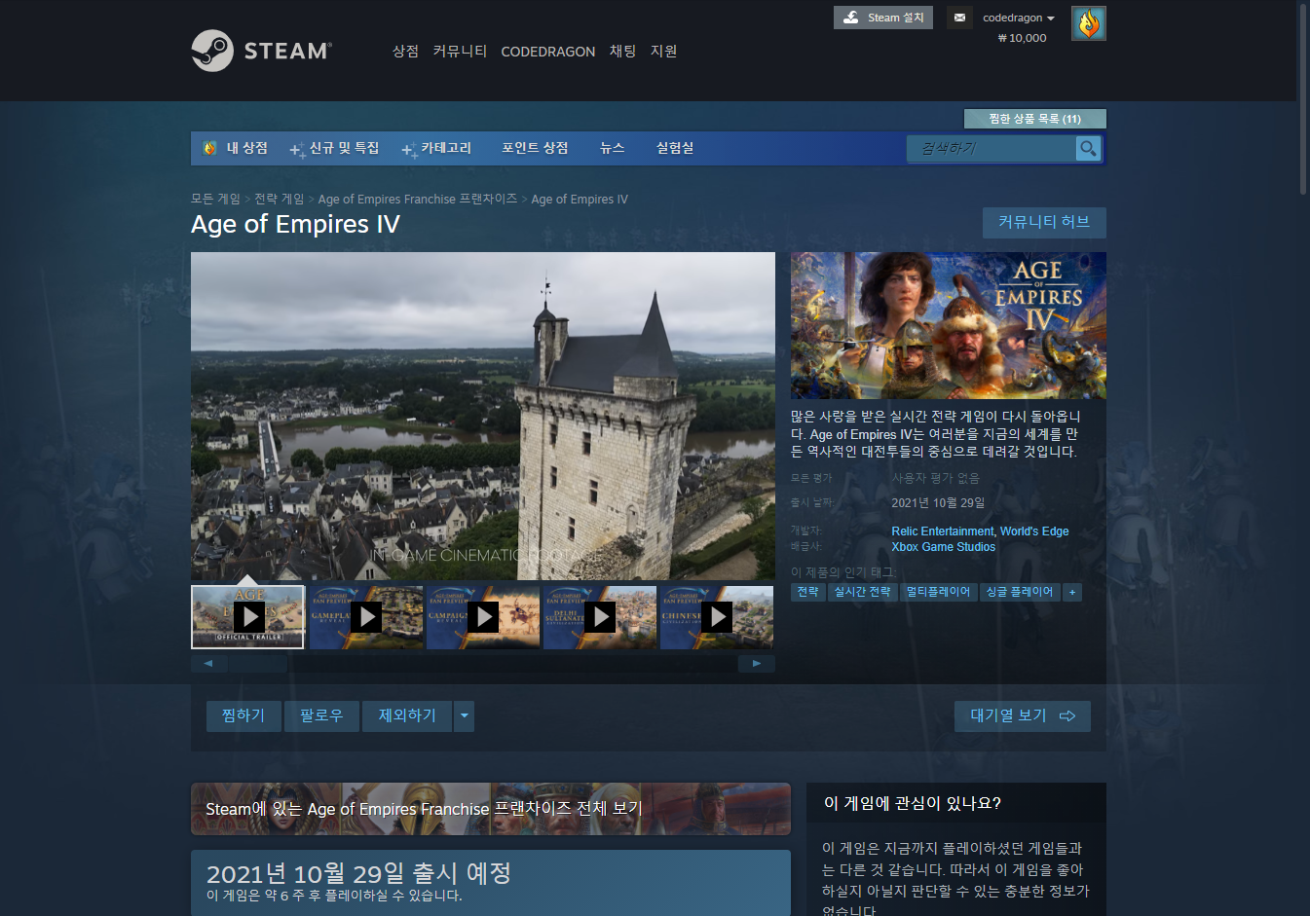Image resolution: width=1310 pixels, height=916 pixels.
Task: Expand the 카테고리 menu
Action: click(x=436, y=148)
